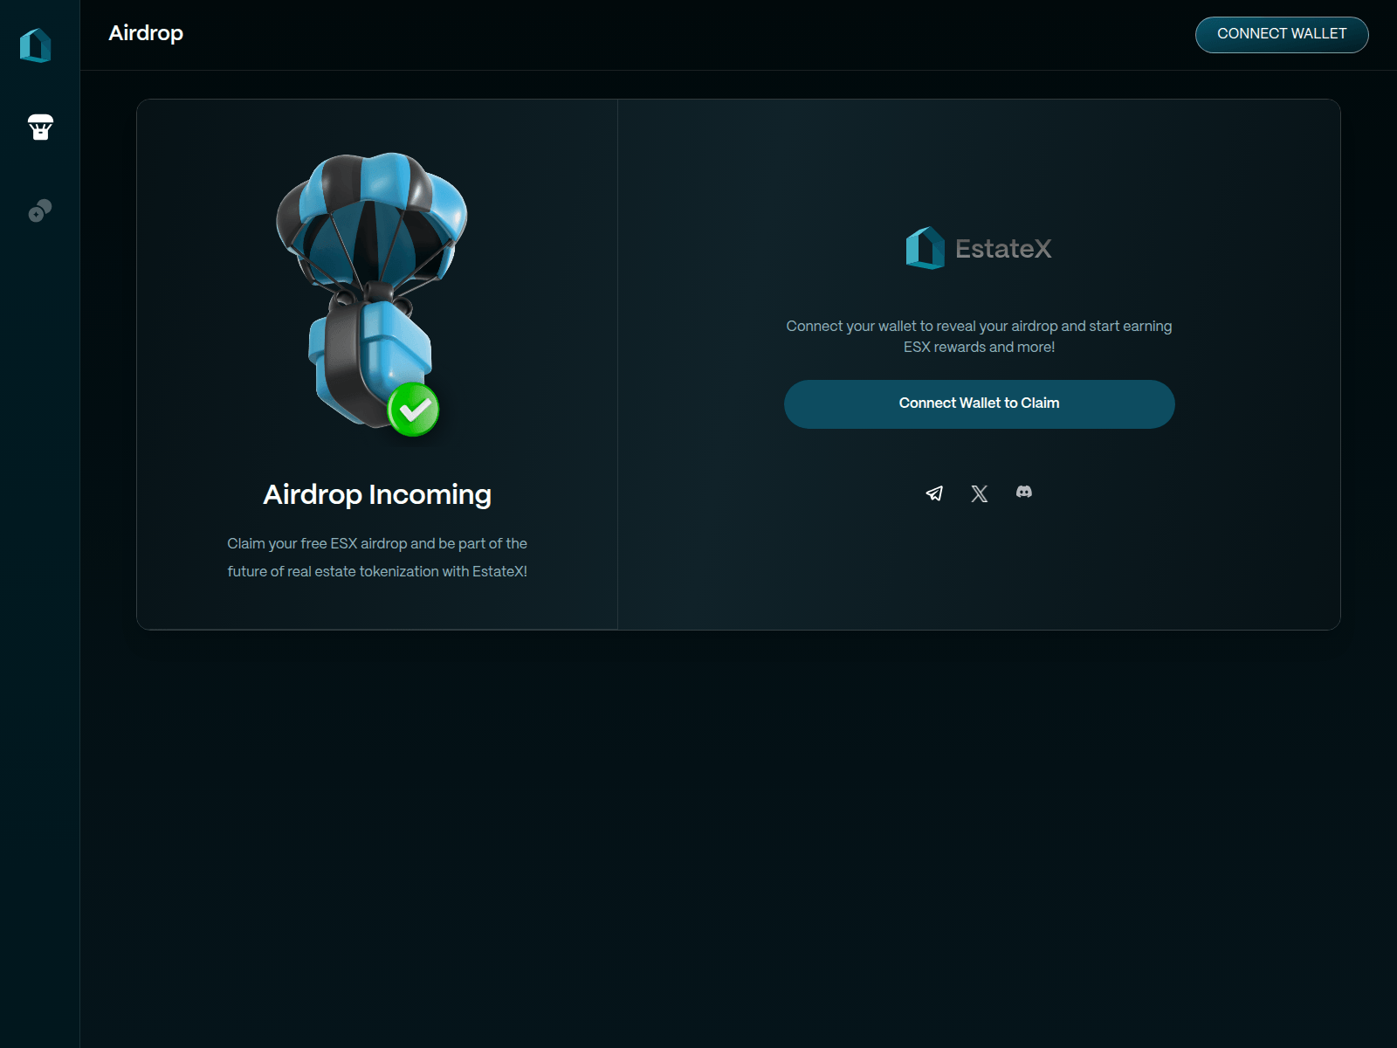
Task: Click the Airdrop Incoming heading
Action: click(376, 493)
